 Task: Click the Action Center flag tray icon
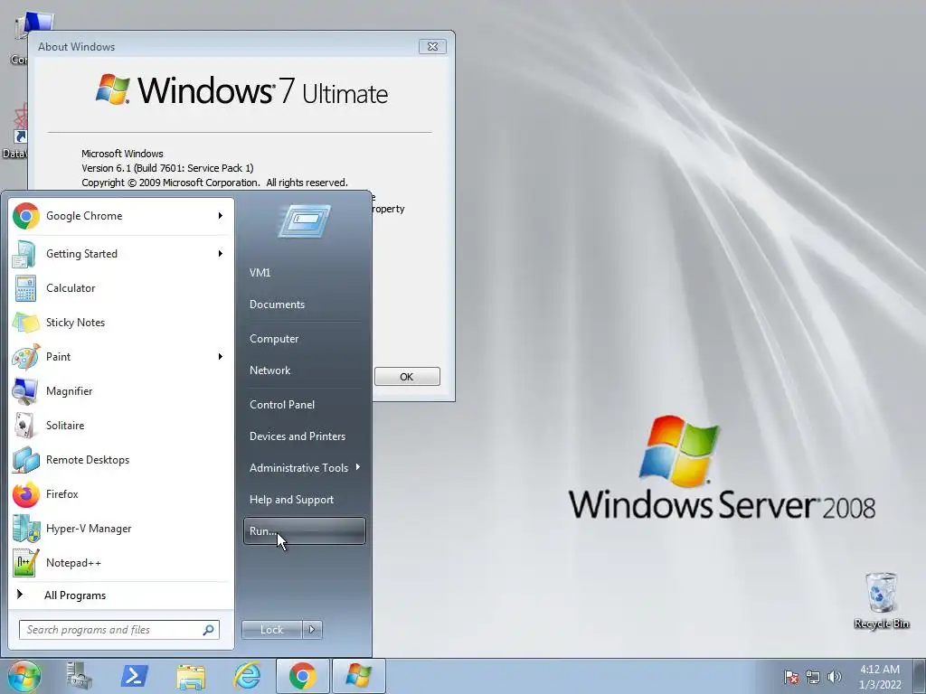tap(790, 677)
